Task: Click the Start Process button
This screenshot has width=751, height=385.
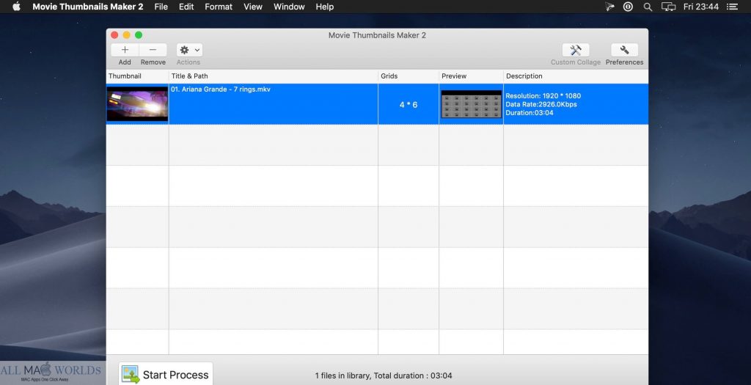Action: [166, 375]
